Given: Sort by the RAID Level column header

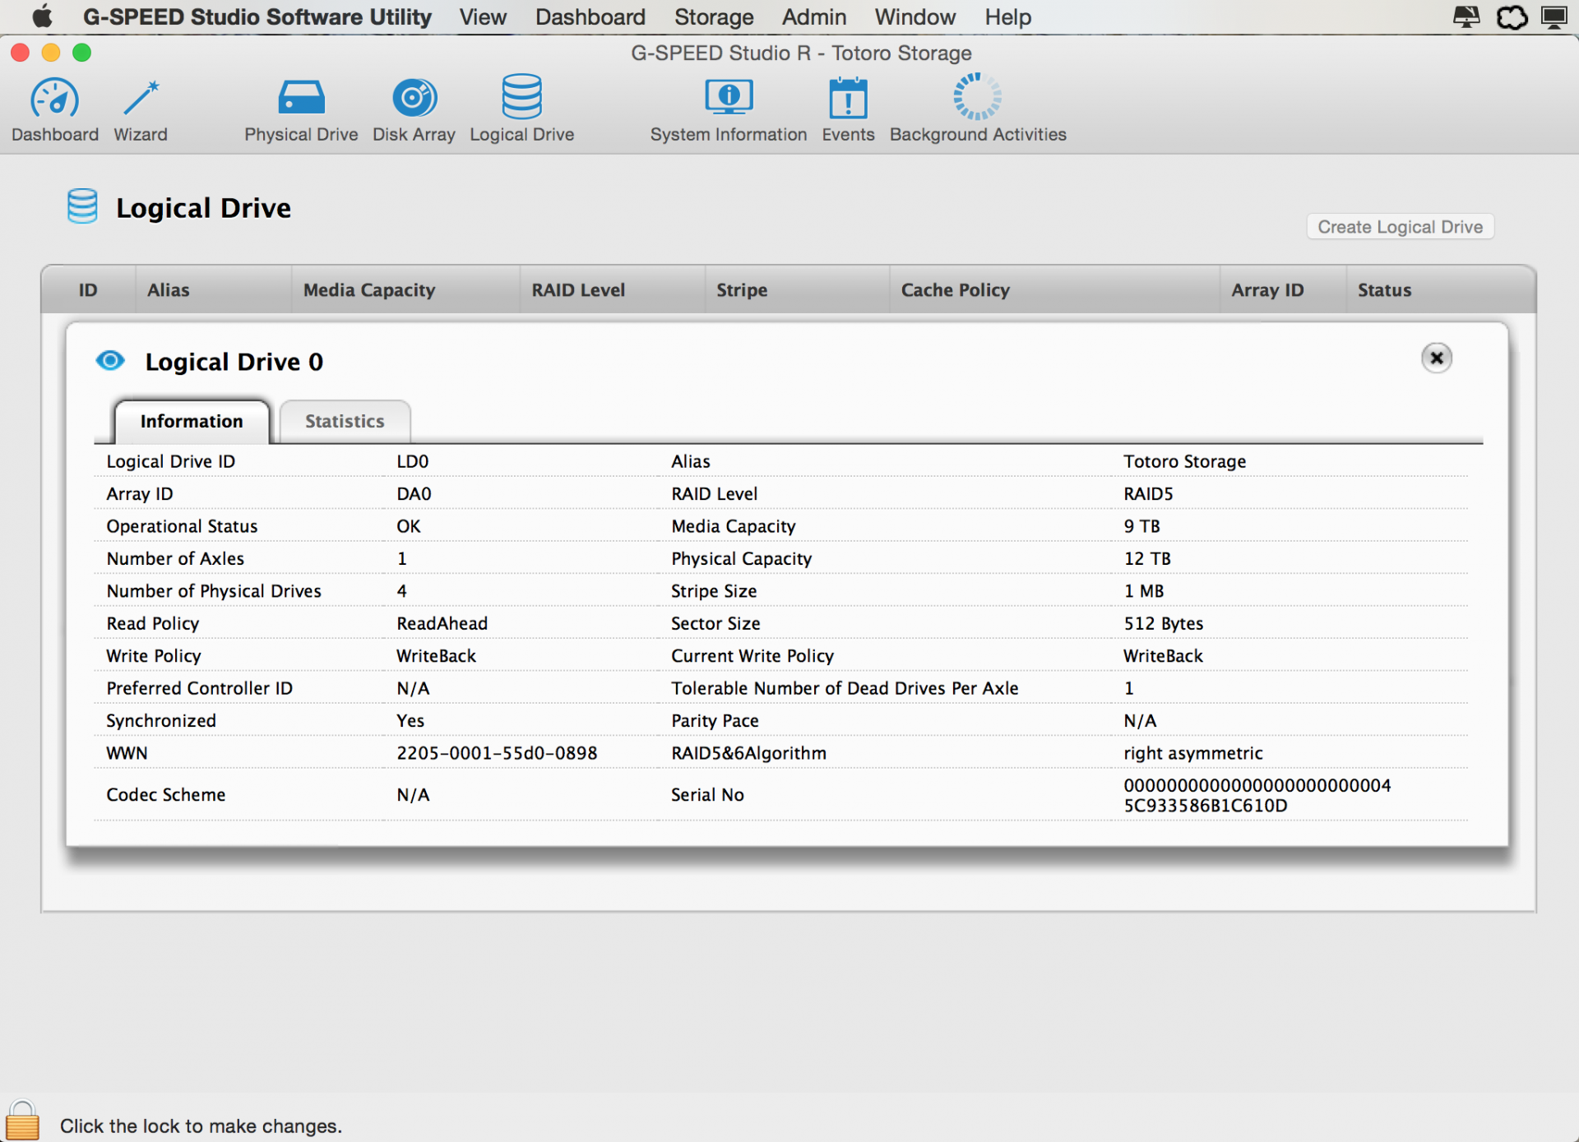Looking at the screenshot, I should point(578,289).
